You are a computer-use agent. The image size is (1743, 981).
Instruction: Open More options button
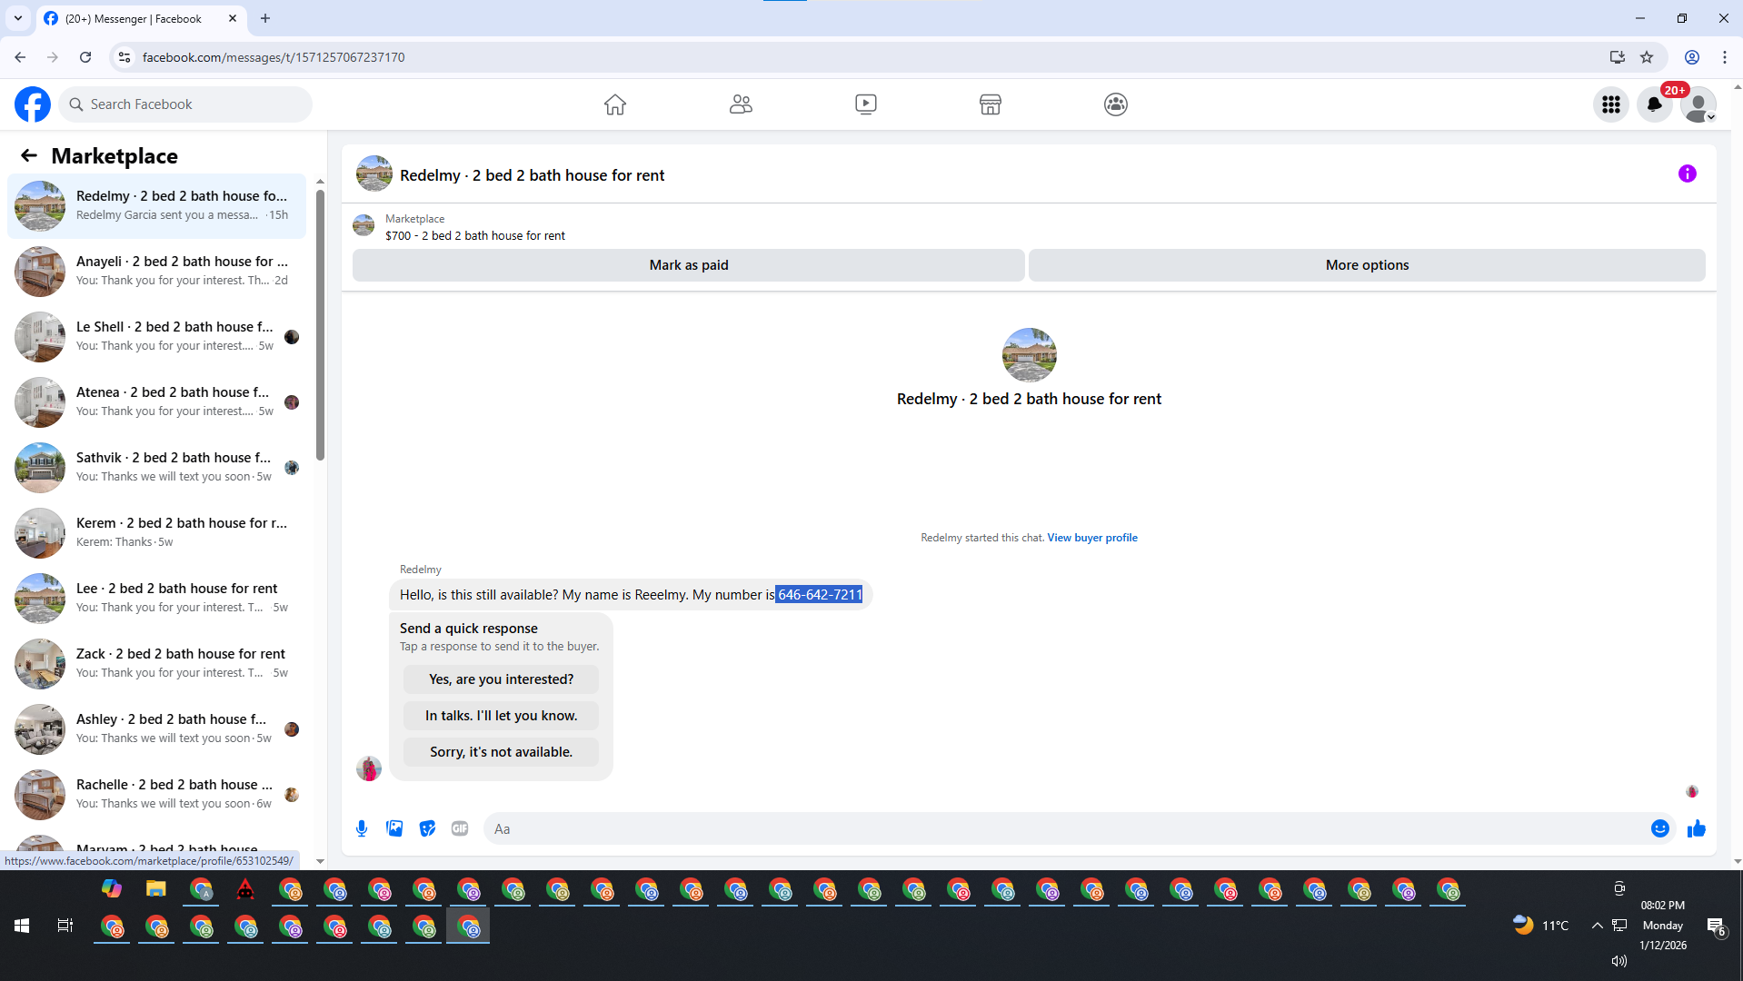pyautogui.click(x=1367, y=265)
